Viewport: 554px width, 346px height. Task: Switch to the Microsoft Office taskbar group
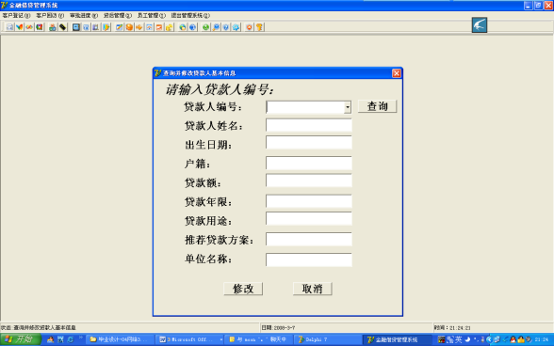(x=189, y=339)
